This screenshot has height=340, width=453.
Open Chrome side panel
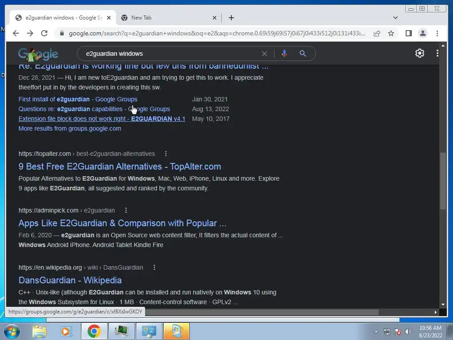click(408, 33)
